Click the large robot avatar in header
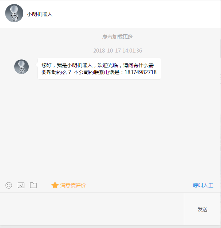 (x=14, y=13)
